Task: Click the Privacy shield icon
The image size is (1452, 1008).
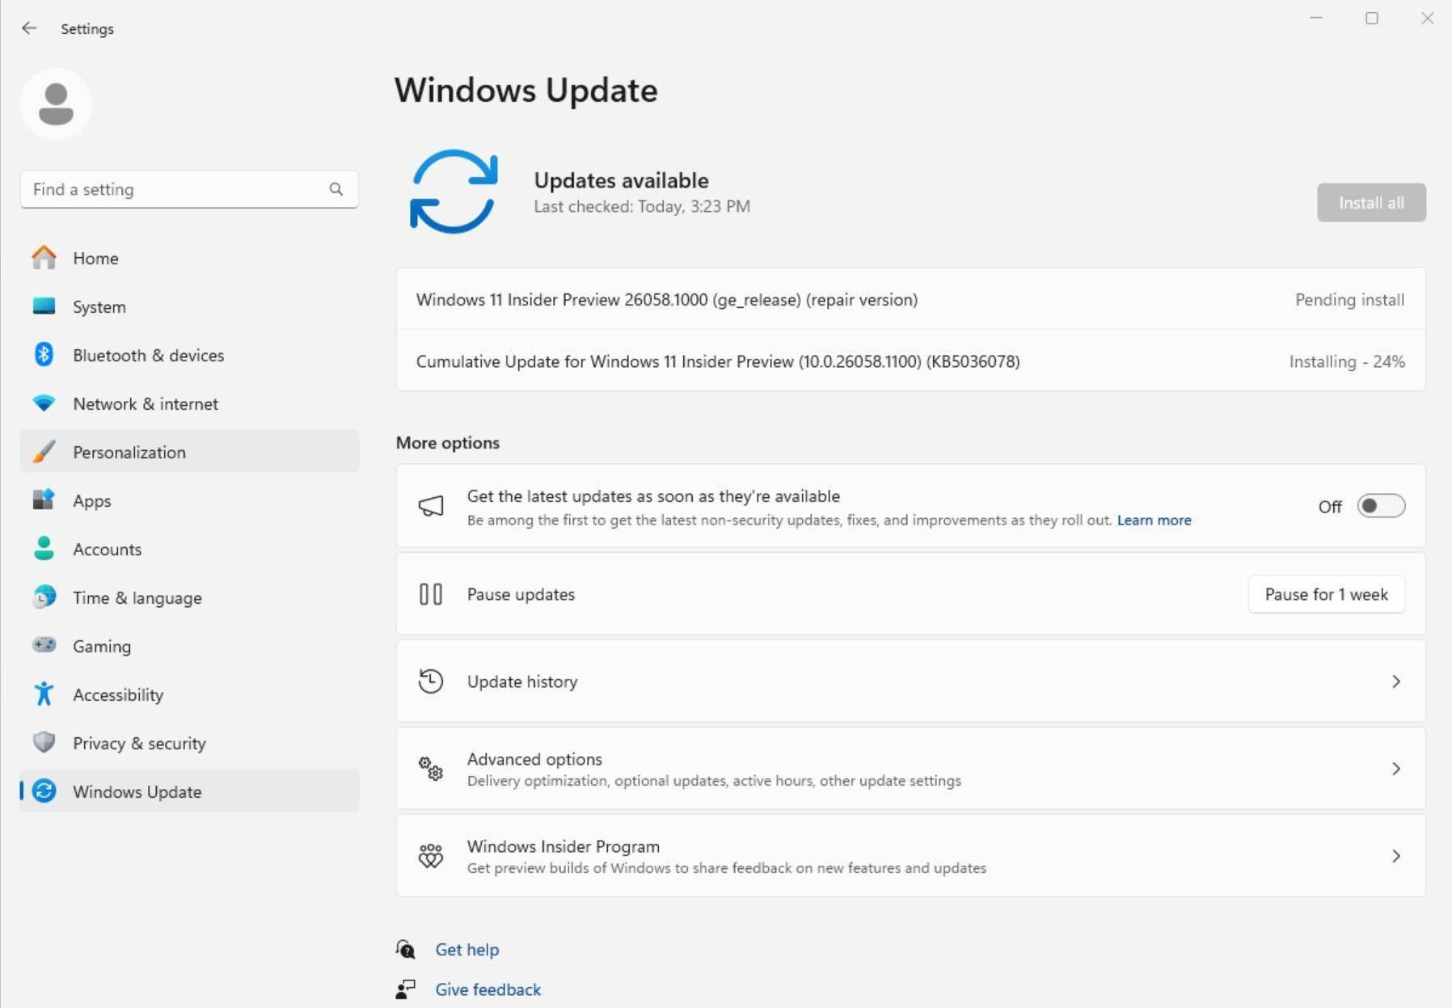Action: tap(44, 742)
